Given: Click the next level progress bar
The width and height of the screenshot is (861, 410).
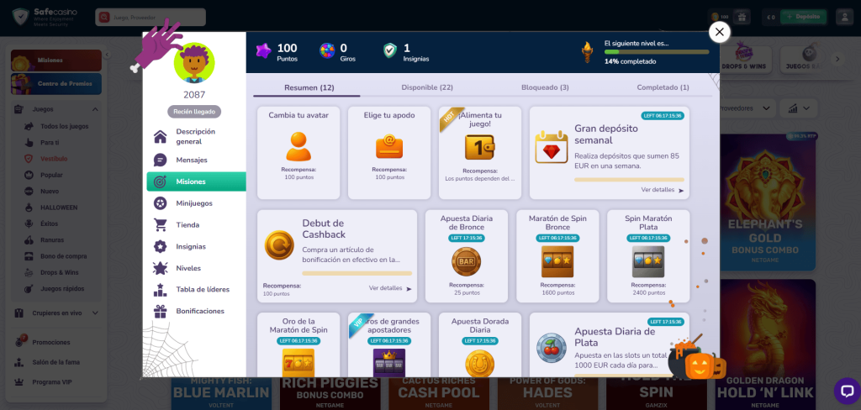Looking at the screenshot, I should click(x=657, y=52).
